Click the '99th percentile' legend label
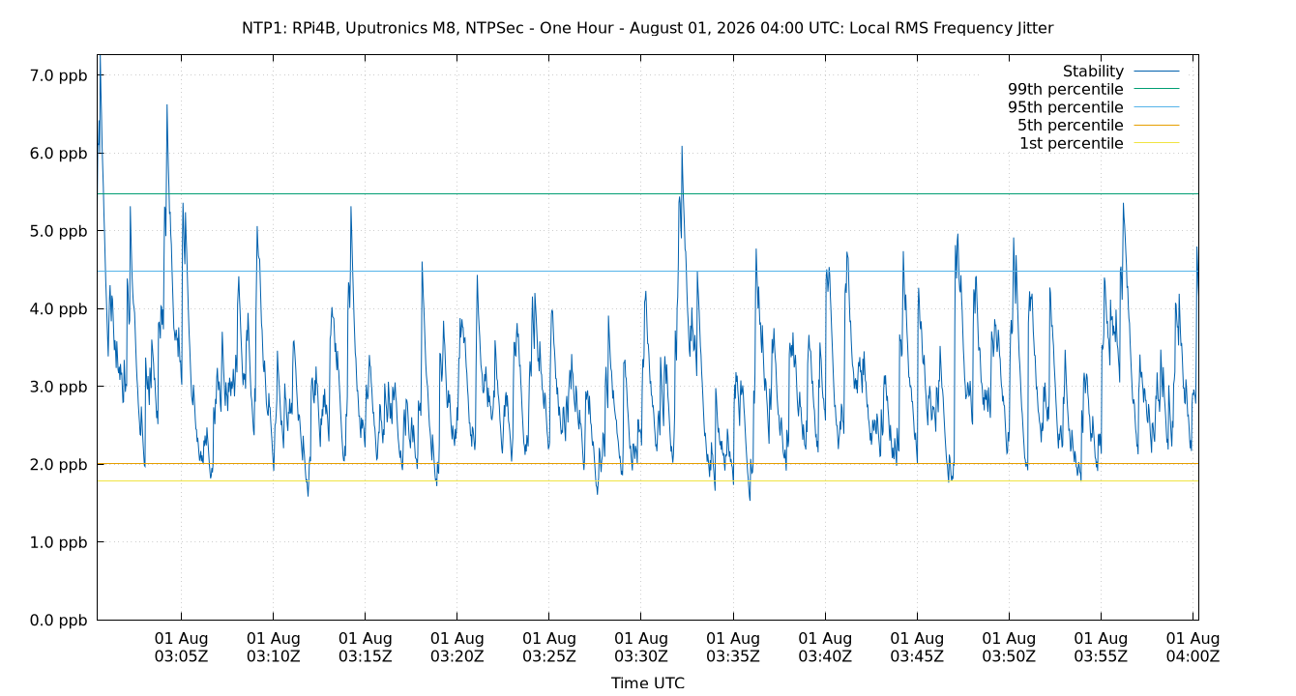 (x=1066, y=89)
